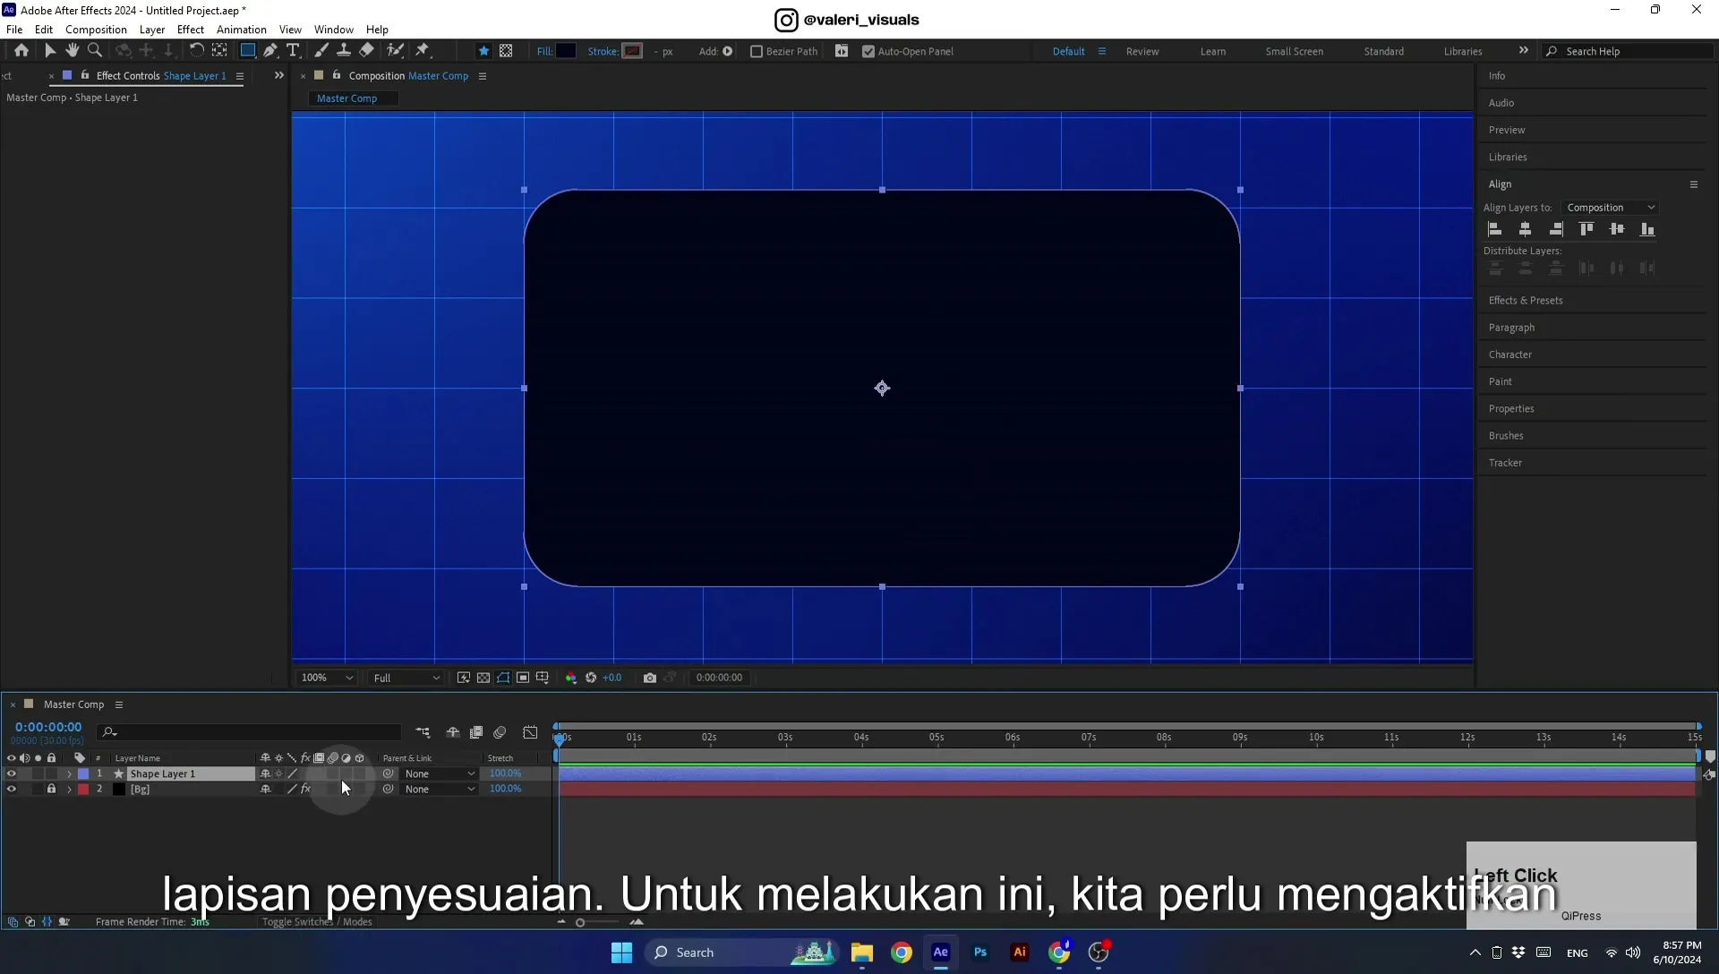This screenshot has width=1719, height=974.
Task: Click align bottom edges icon
Action: pyautogui.click(x=1647, y=229)
